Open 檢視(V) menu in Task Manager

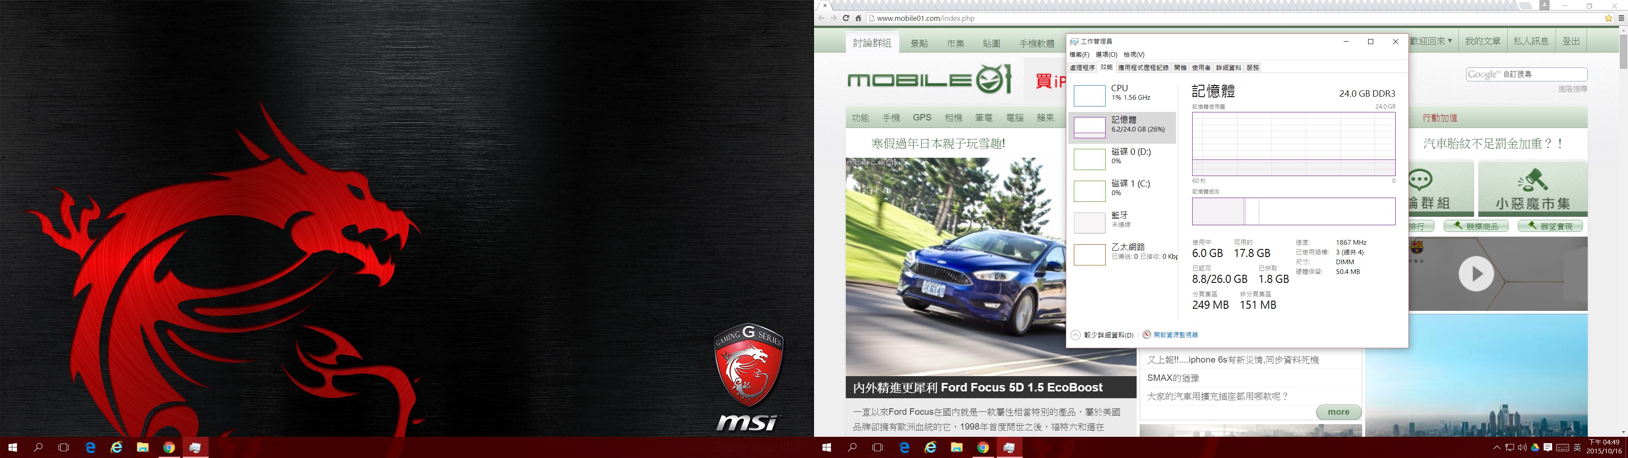(x=1134, y=54)
